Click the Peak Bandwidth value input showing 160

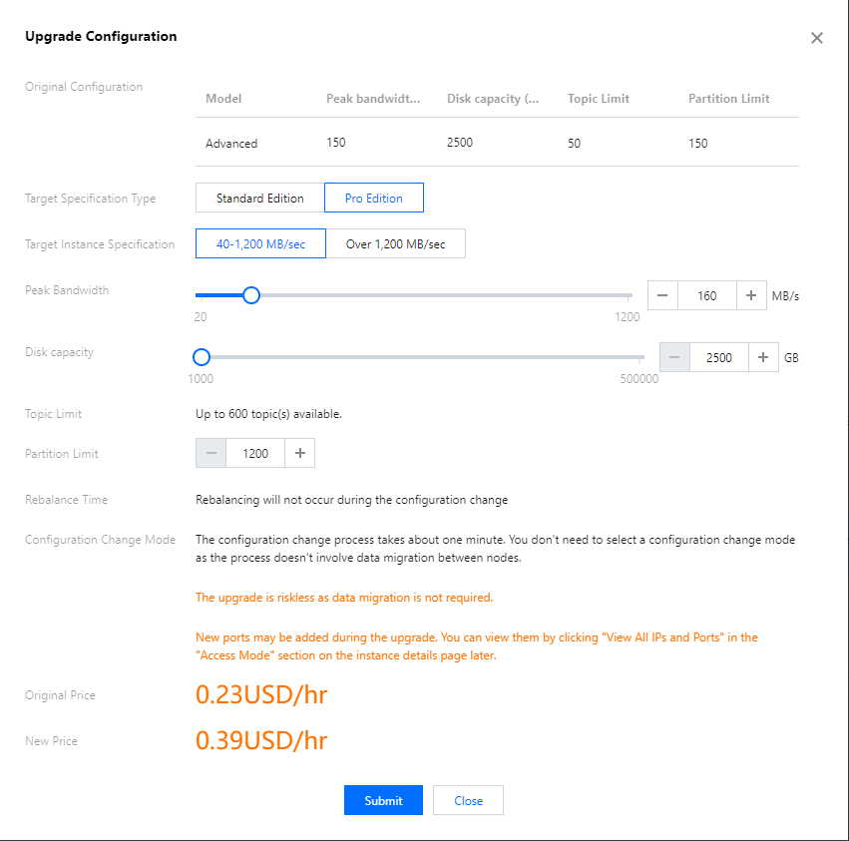pyautogui.click(x=707, y=295)
